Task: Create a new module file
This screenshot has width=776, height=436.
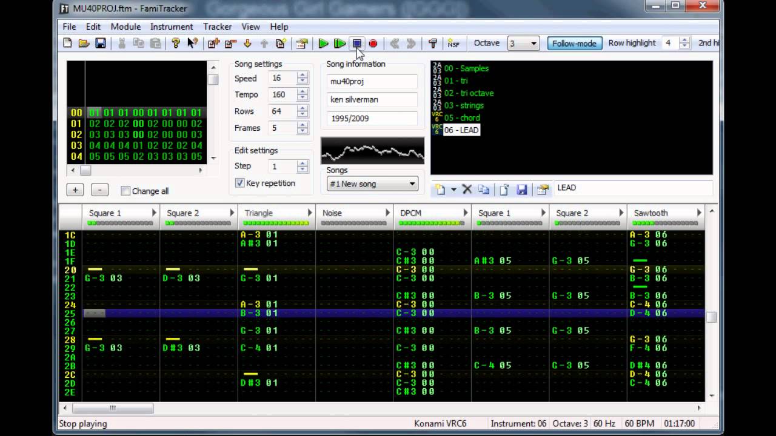Action: [67, 43]
